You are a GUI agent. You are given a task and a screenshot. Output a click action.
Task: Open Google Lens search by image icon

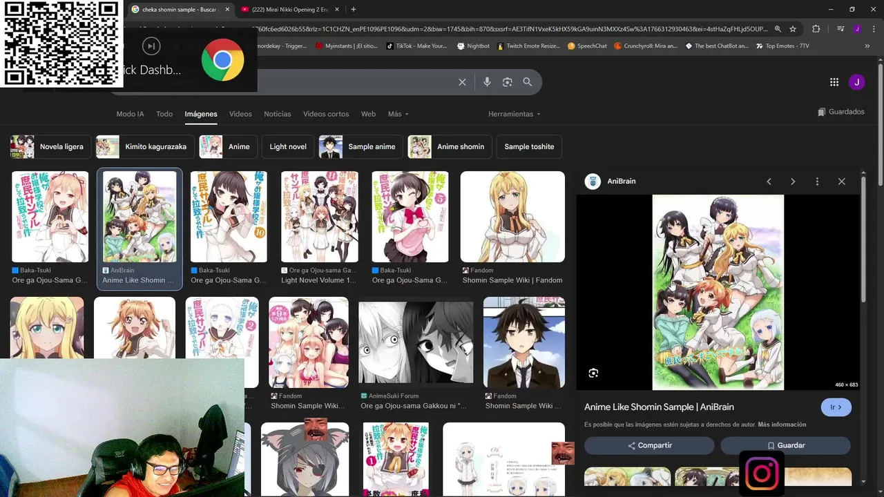pos(507,82)
